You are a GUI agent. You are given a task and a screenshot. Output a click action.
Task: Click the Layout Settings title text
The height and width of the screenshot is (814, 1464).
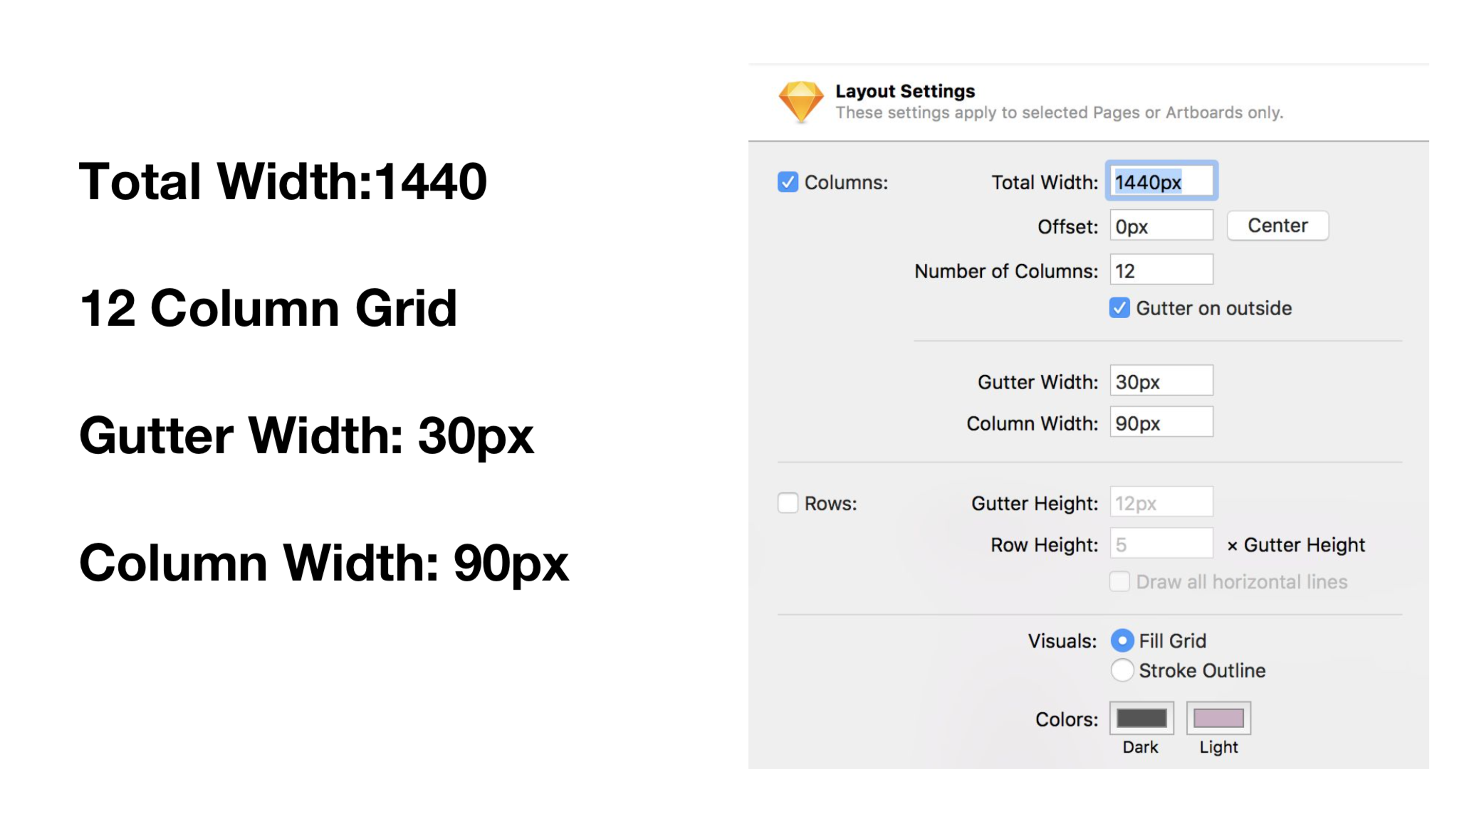point(905,91)
